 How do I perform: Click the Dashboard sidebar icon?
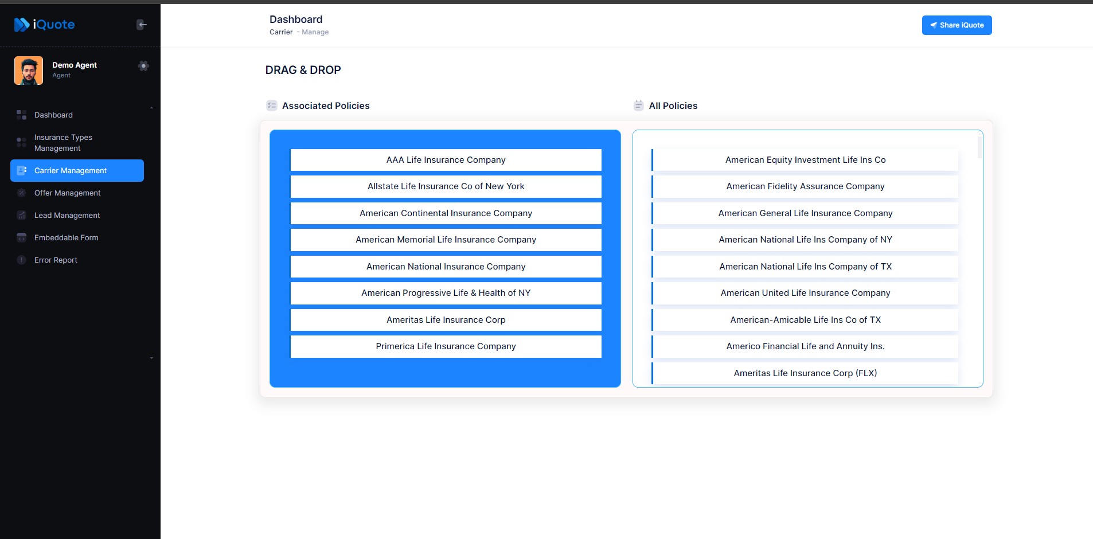point(22,115)
